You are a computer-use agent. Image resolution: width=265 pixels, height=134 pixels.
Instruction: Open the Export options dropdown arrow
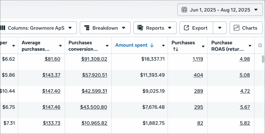[x=220, y=28]
